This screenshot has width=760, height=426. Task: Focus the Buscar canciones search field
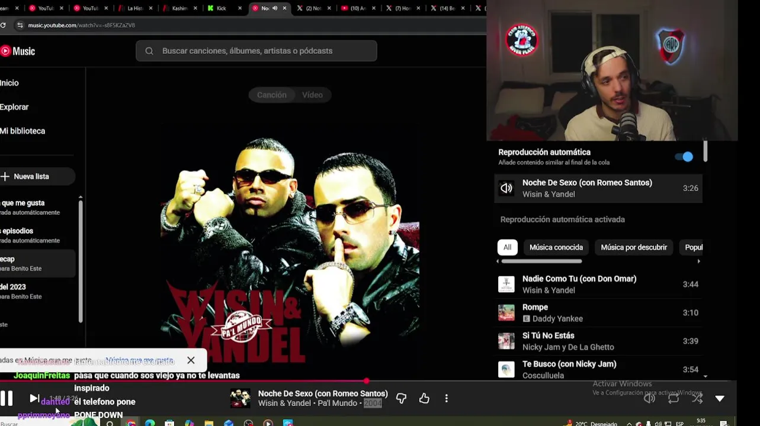pos(256,51)
